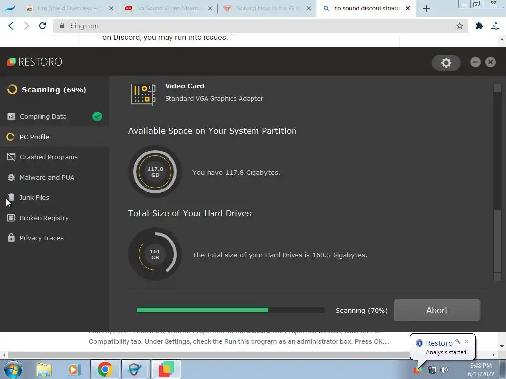The image size is (506, 379).
Task: Open the Malware and PUA section
Action: tap(54, 177)
